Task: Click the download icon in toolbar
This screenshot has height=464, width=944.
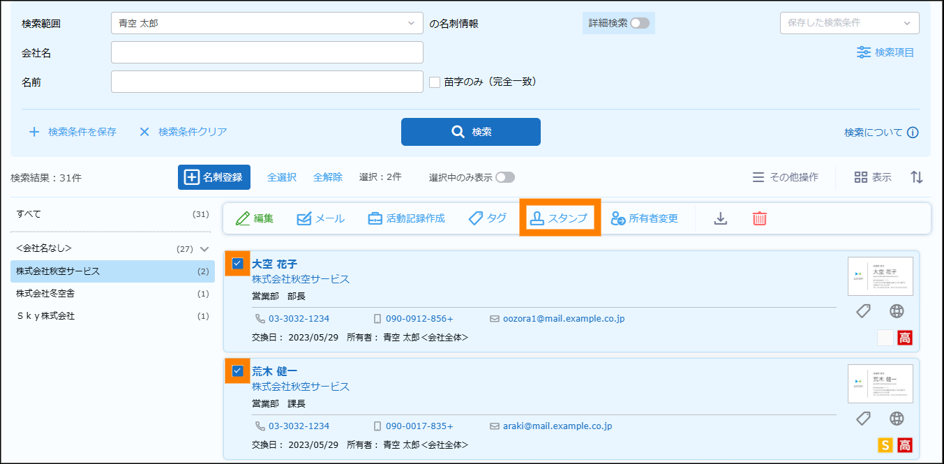Action: [721, 218]
